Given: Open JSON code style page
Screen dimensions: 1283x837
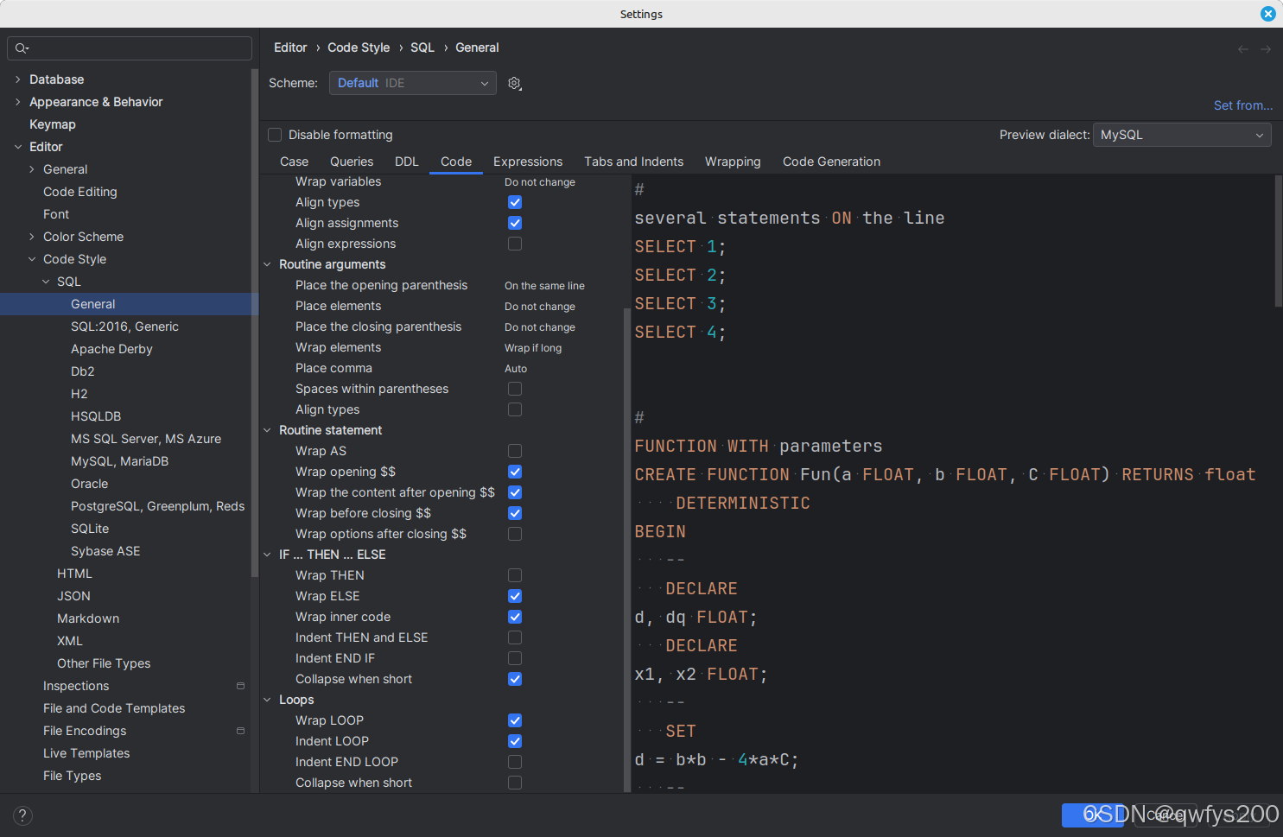Looking at the screenshot, I should (73, 596).
